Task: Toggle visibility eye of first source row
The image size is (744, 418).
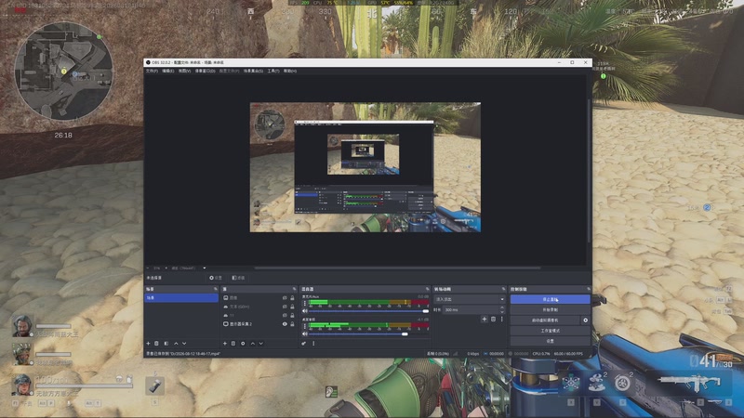Action: pyautogui.click(x=285, y=297)
